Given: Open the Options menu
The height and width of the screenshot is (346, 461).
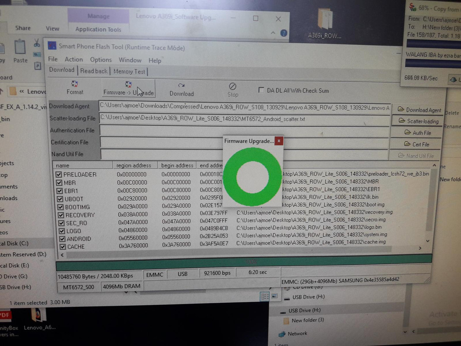Looking at the screenshot, I should coord(101,60).
